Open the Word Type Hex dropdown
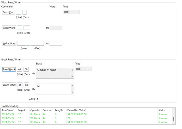Viewport: 182px width, 129px height. [x=71, y=12]
